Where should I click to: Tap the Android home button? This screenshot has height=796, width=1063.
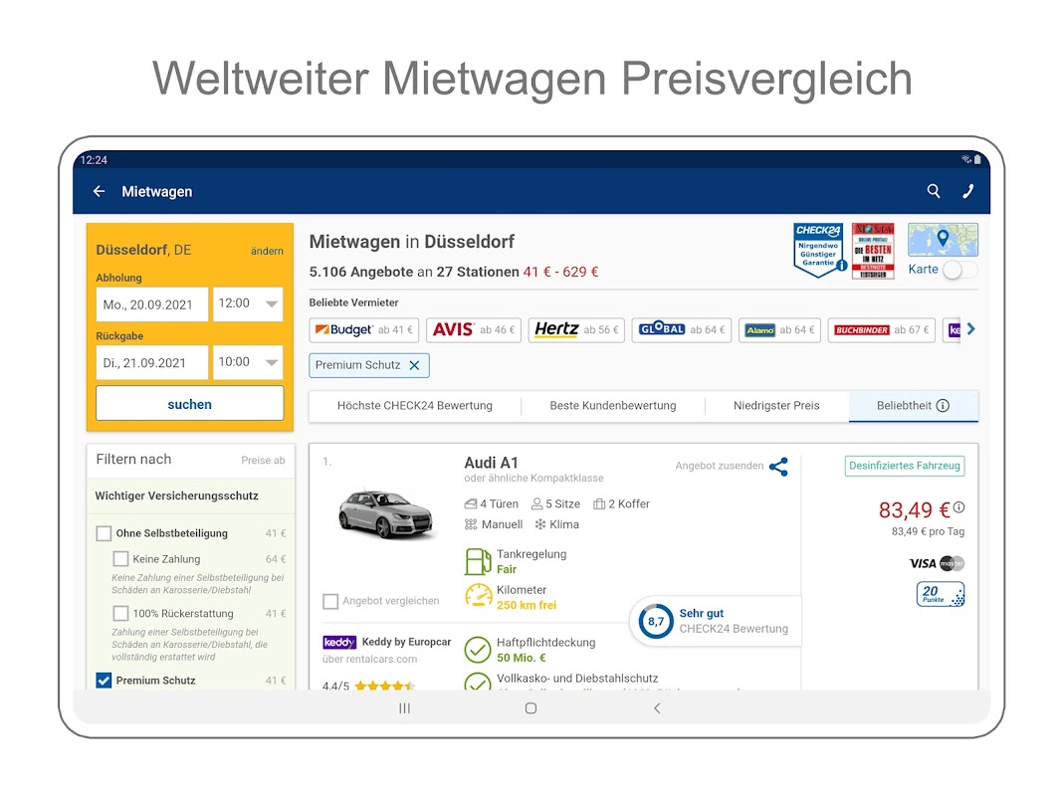coord(531,707)
